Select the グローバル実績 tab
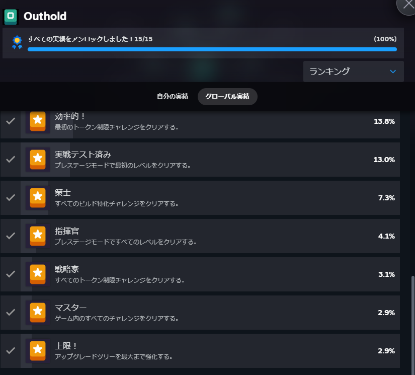This screenshot has width=415, height=375. 227,96
